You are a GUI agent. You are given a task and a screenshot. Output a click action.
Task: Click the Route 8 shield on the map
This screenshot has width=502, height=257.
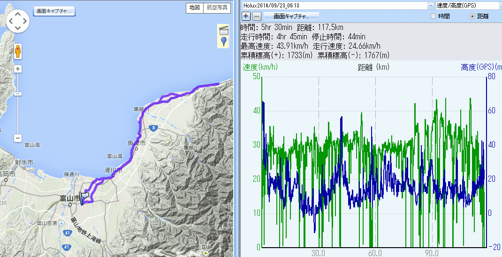(153, 127)
